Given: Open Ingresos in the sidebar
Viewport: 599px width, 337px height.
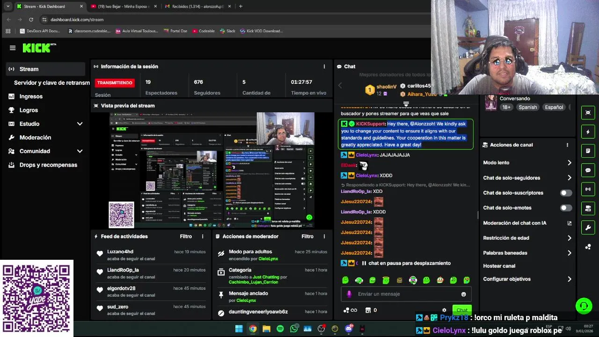Looking at the screenshot, I should [x=31, y=96].
